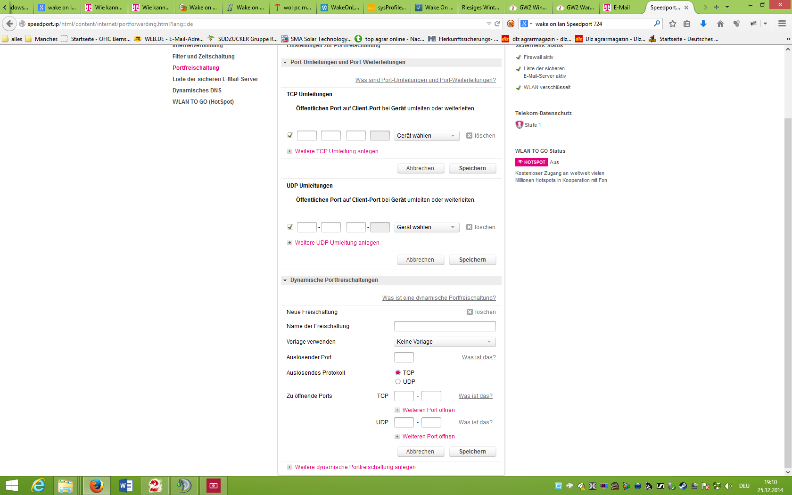Open the Windows Start button
Image resolution: width=792 pixels, height=495 pixels.
coord(11,486)
